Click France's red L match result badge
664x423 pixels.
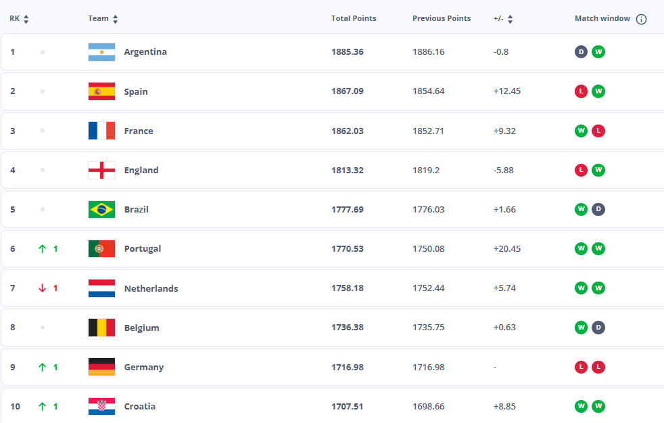point(598,131)
